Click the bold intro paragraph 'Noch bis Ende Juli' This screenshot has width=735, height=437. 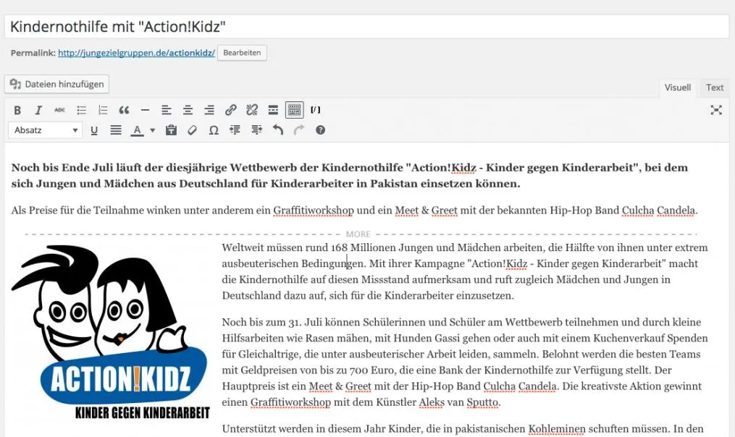click(x=350, y=176)
